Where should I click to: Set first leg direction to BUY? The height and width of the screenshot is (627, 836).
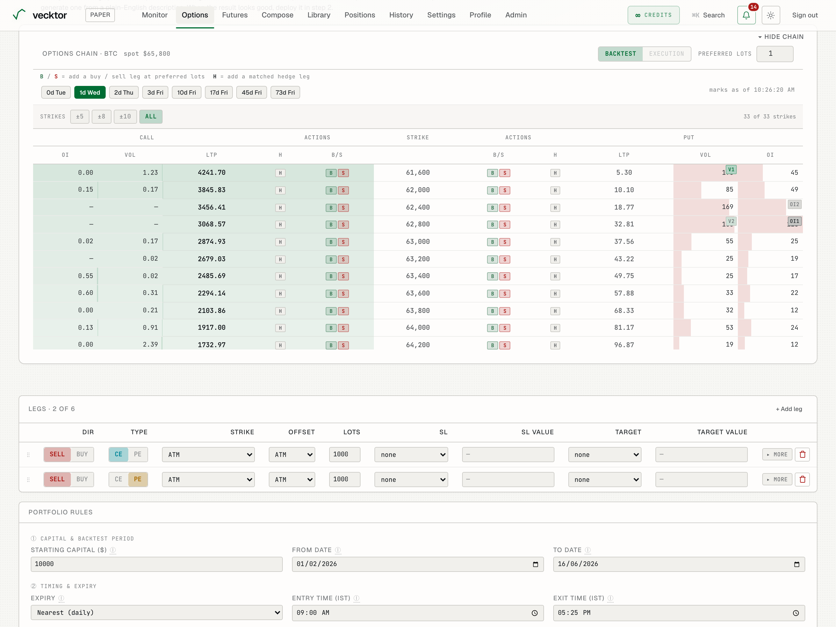point(82,454)
